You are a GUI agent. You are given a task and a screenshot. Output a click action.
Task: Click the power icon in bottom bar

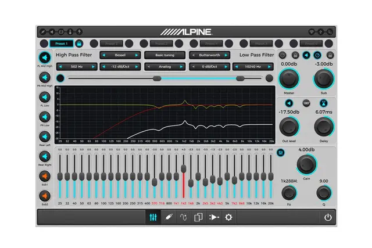pos(328,217)
